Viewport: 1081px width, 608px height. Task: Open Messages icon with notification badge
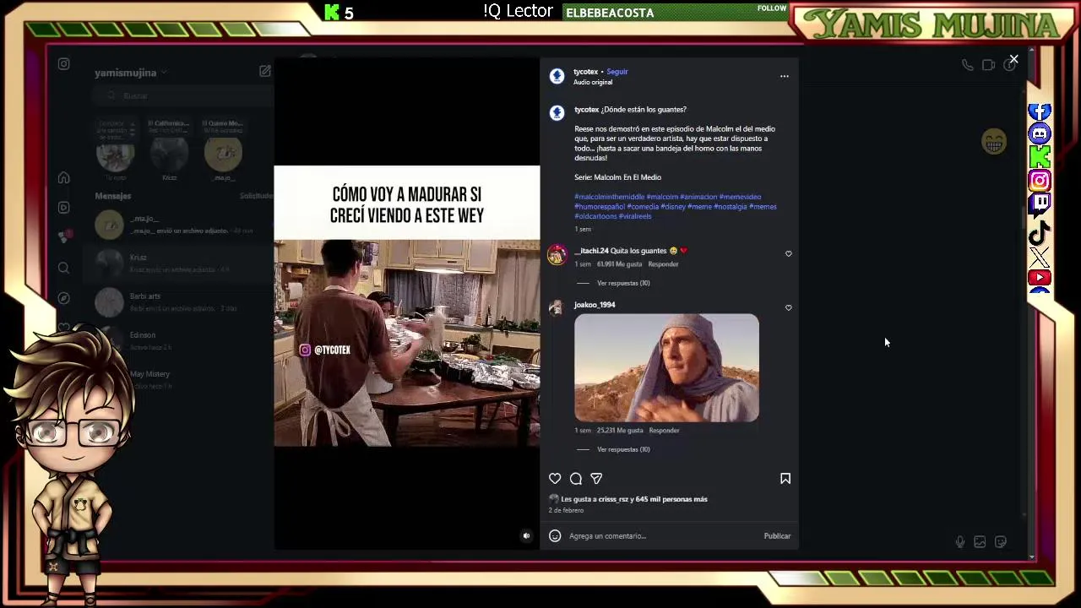(64, 236)
